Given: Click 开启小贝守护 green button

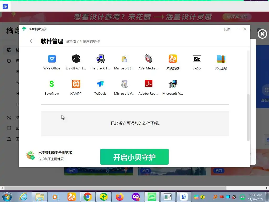Looking at the screenshot, I should click(134, 157).
